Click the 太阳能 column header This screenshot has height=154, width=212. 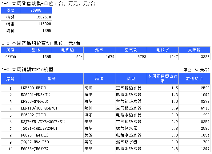pyautogui.click(x=194, y=50)
